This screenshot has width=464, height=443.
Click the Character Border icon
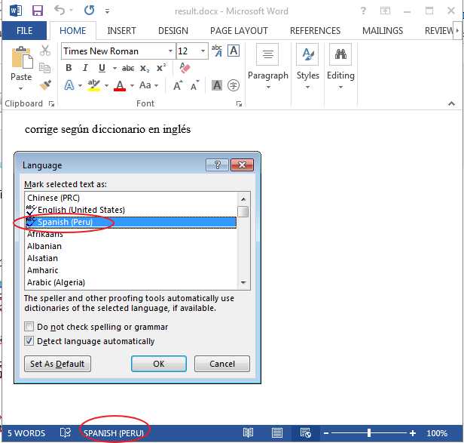[x=234, y=51]
